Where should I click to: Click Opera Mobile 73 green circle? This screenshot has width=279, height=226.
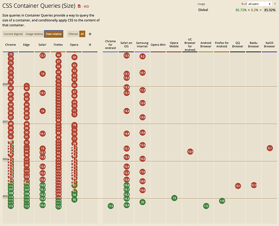click(175, 198)
